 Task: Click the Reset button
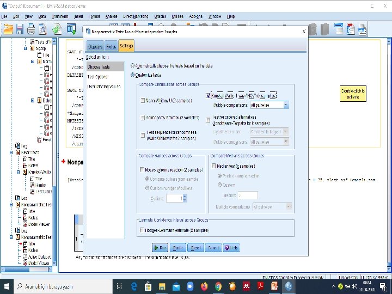196,248
